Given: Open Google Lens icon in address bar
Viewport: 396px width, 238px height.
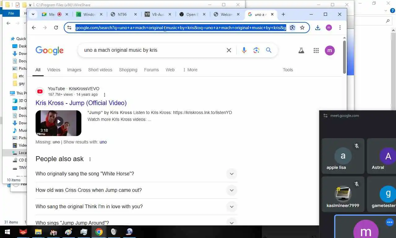Looking at the screenshot, I should click(x=292, y=28).
